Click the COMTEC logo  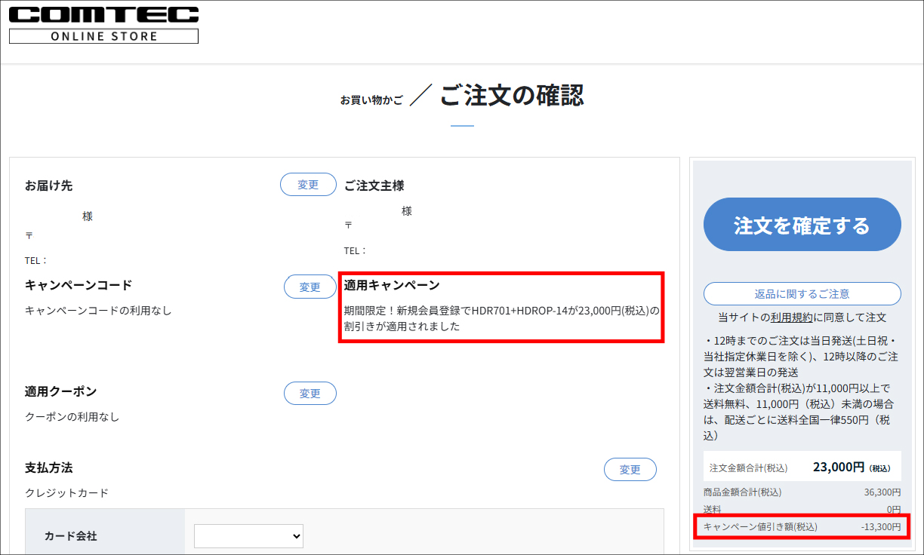click(103, 14)
